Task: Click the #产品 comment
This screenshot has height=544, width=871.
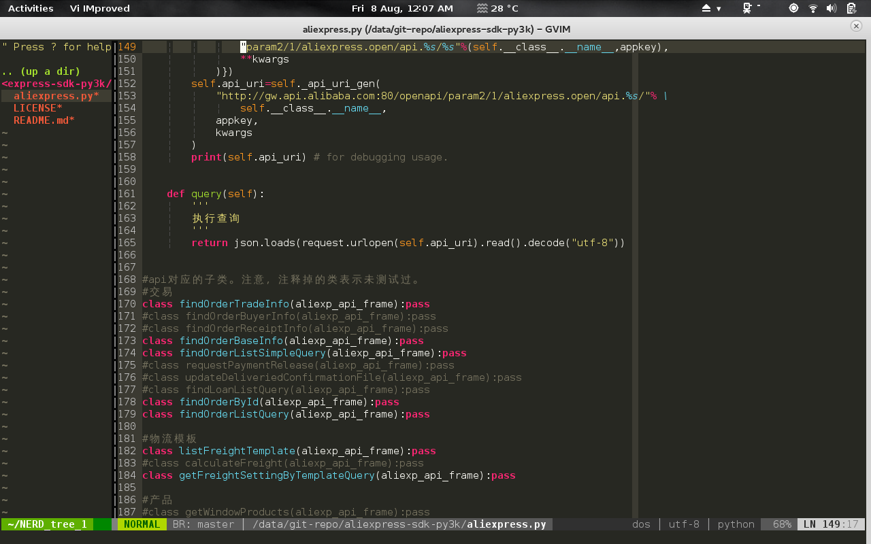Action: pos(157,500)
